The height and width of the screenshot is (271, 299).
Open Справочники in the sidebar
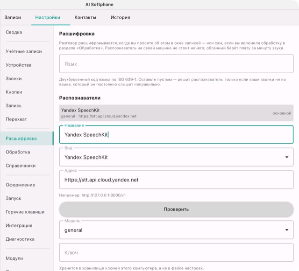click(27, 166)
